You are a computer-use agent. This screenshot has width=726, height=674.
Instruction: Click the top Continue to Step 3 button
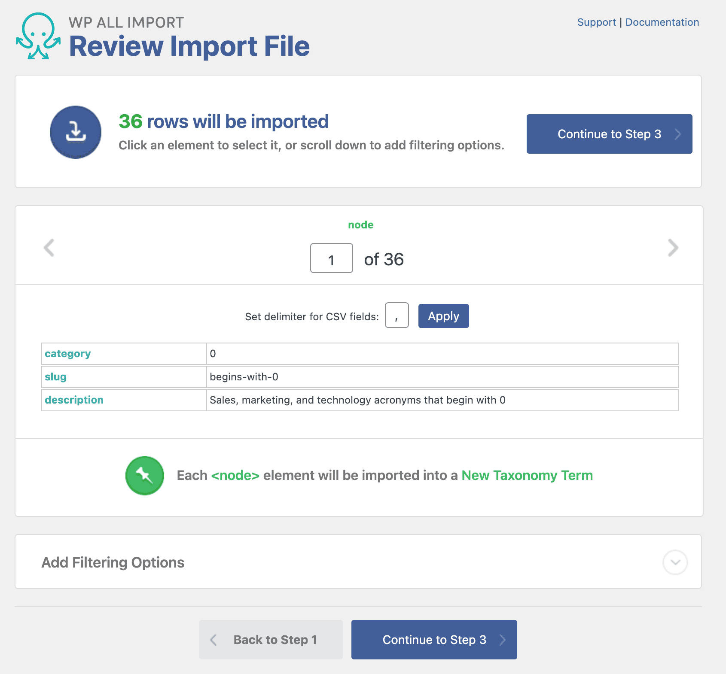tap(609, 134)
